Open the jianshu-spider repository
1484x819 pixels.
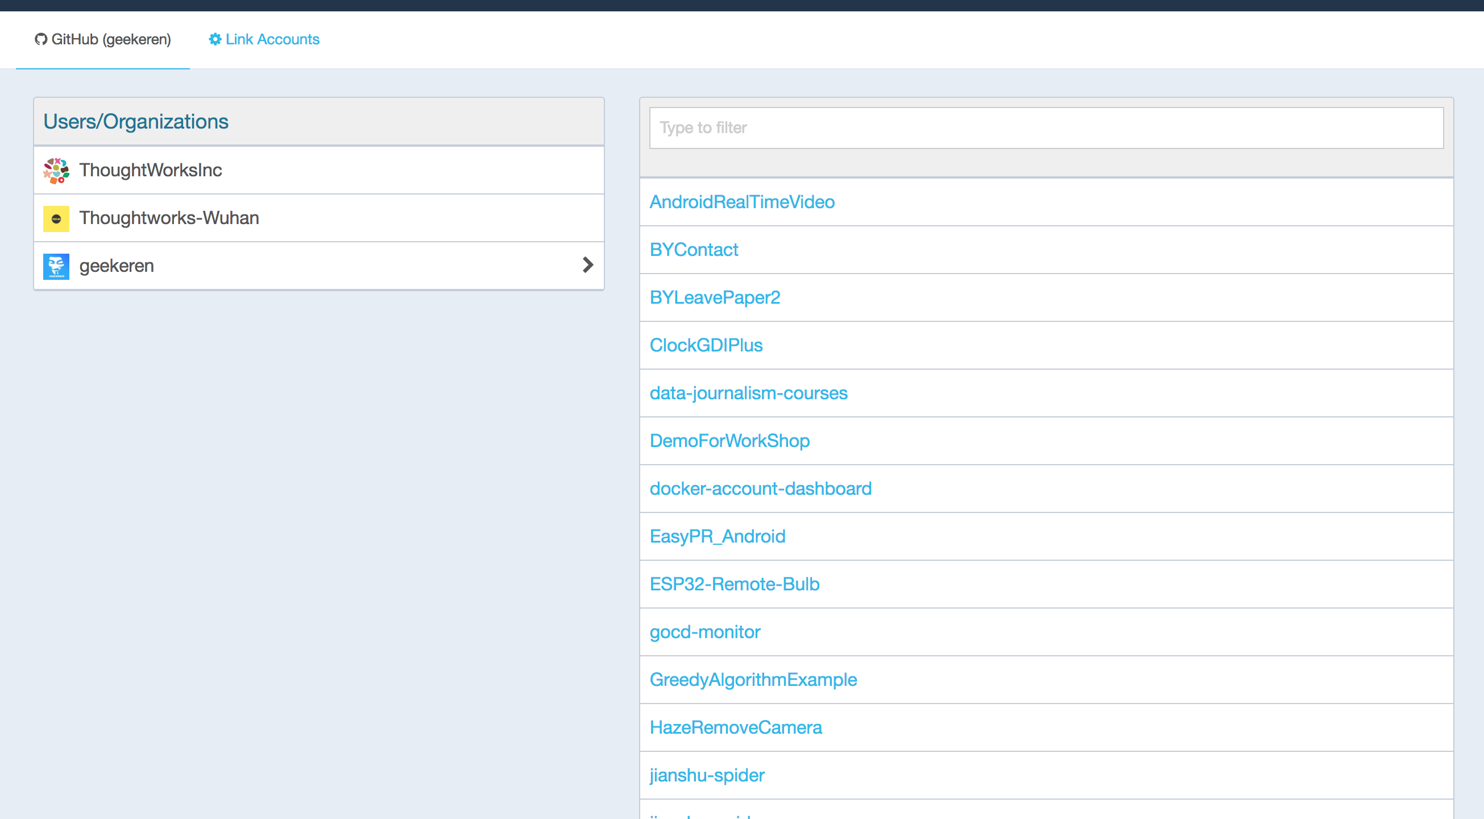[x=707, y=775]
